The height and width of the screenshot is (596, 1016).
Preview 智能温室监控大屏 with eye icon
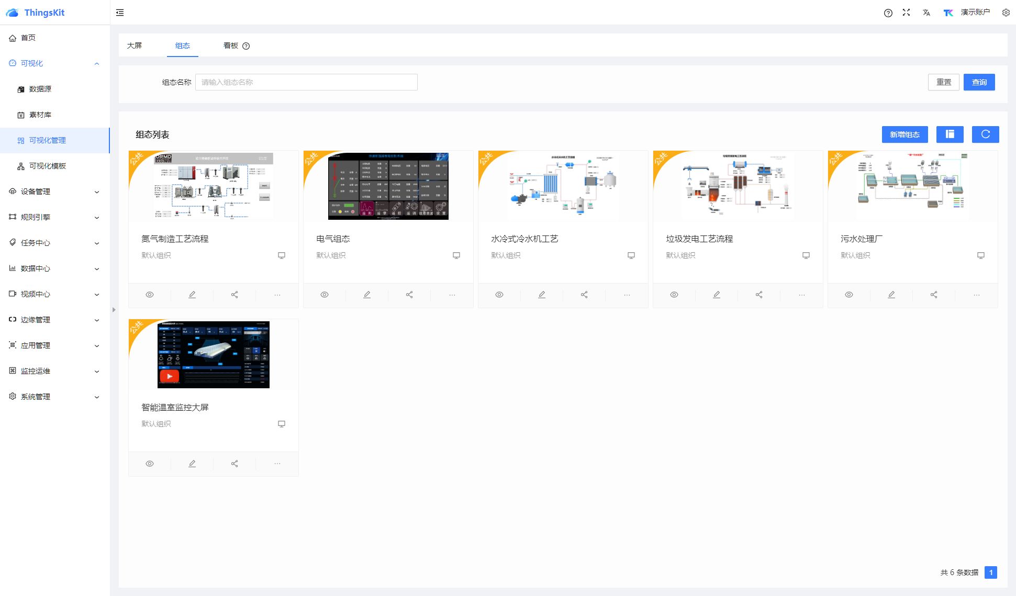pos(150,463)
